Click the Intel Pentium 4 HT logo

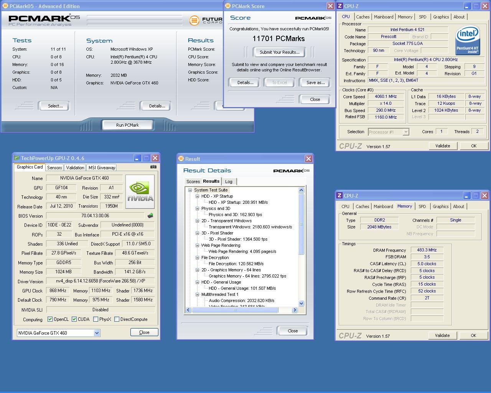(468, 40)
